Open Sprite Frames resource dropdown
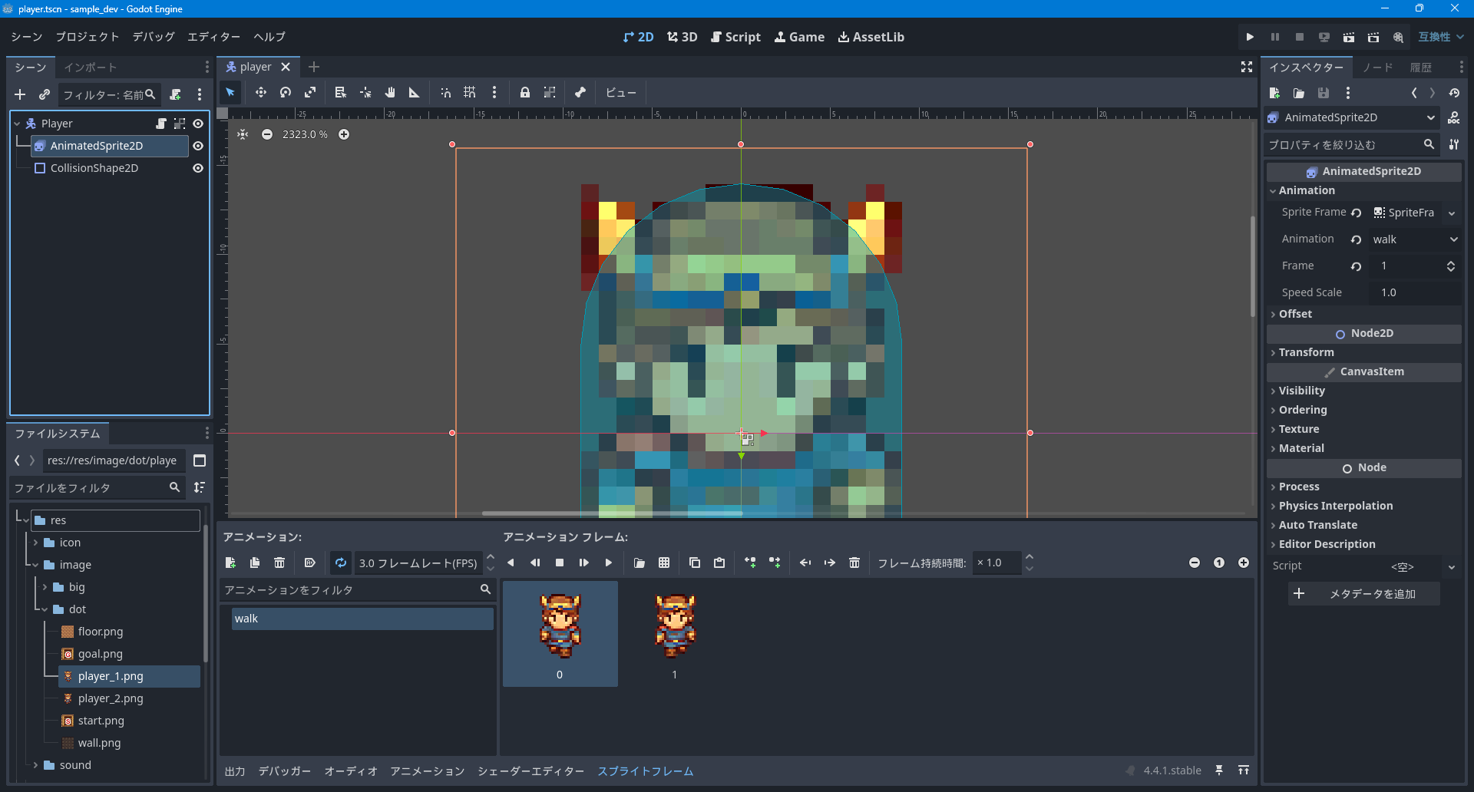The width and height of the screenshot is (1474, 792). (1452, 213)
